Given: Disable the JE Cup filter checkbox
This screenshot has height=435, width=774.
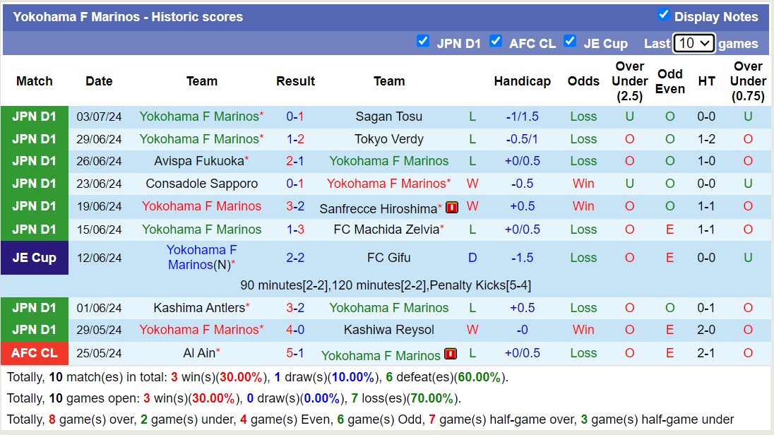Looking at the screenshot, I should point(570,41).
